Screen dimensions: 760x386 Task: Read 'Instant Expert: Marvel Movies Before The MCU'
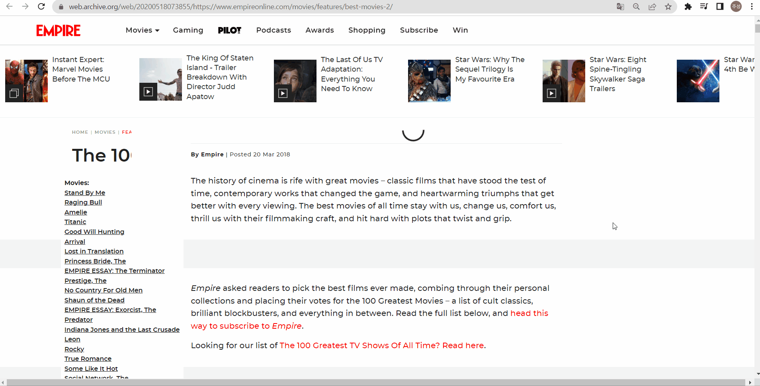tap(81, 69)
